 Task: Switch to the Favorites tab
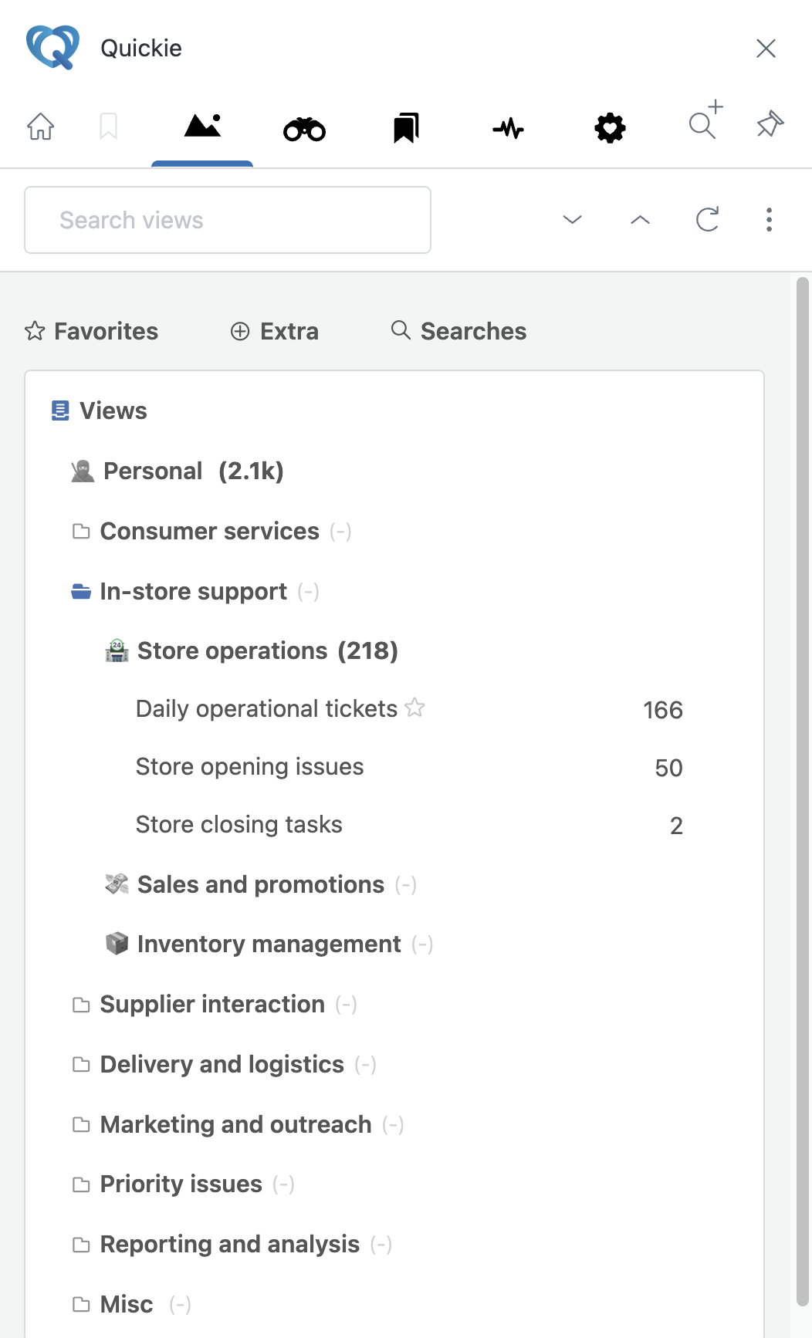91,331
